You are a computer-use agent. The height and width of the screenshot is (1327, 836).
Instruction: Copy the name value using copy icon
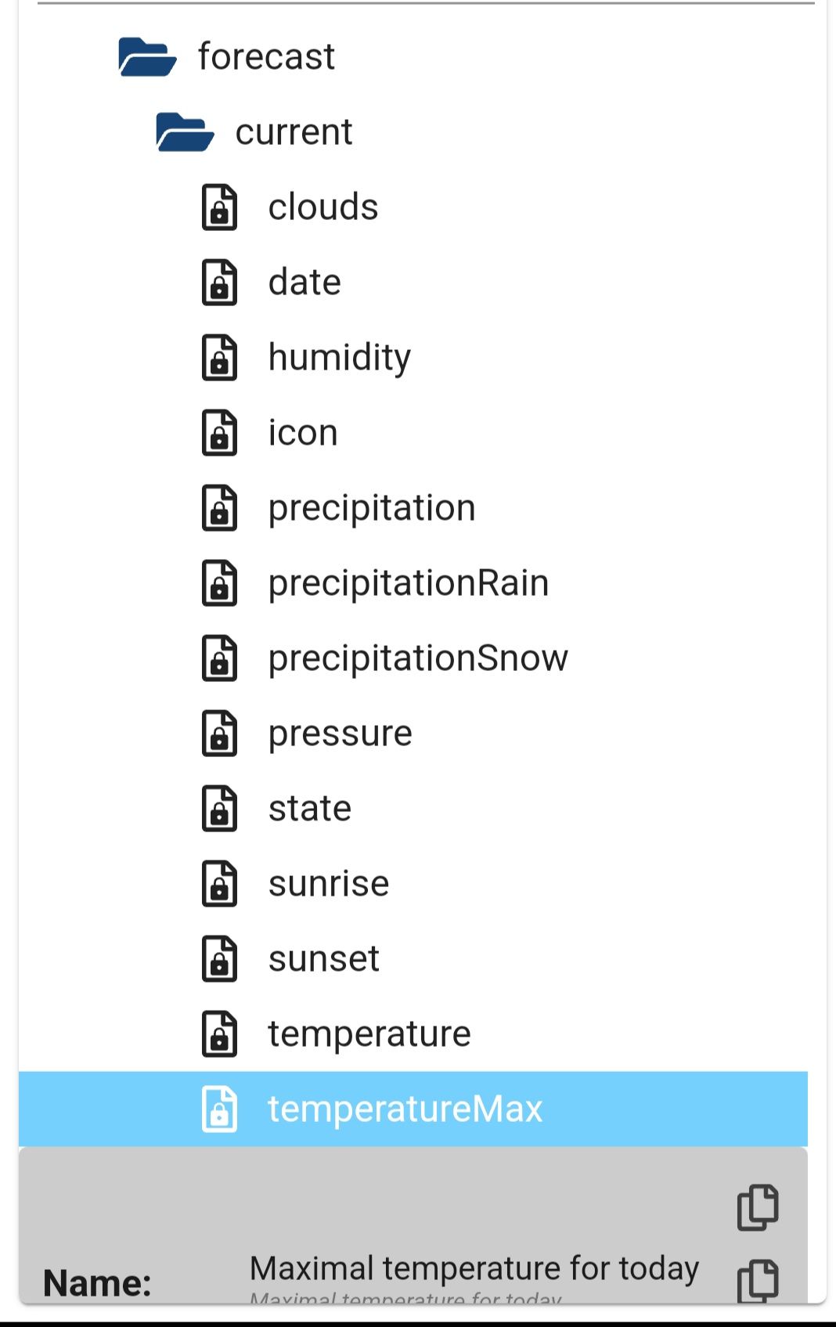pyautogui.click(x=758, y=1281)
